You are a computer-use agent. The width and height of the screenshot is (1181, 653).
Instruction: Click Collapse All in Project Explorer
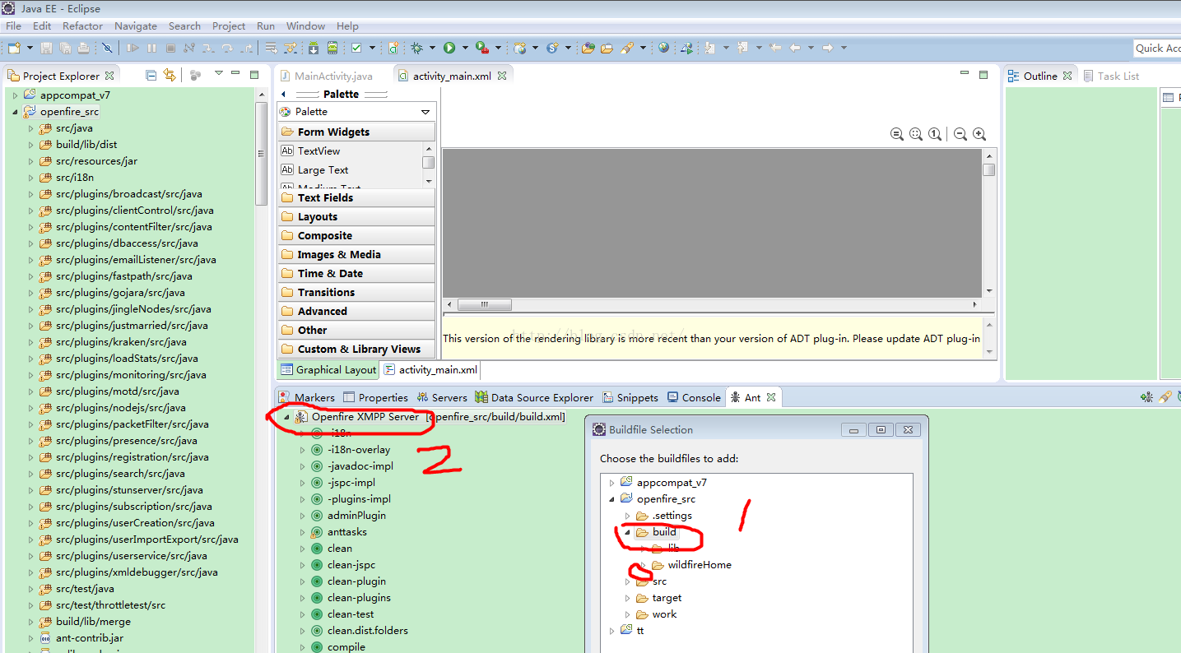(x=151, y=75)
